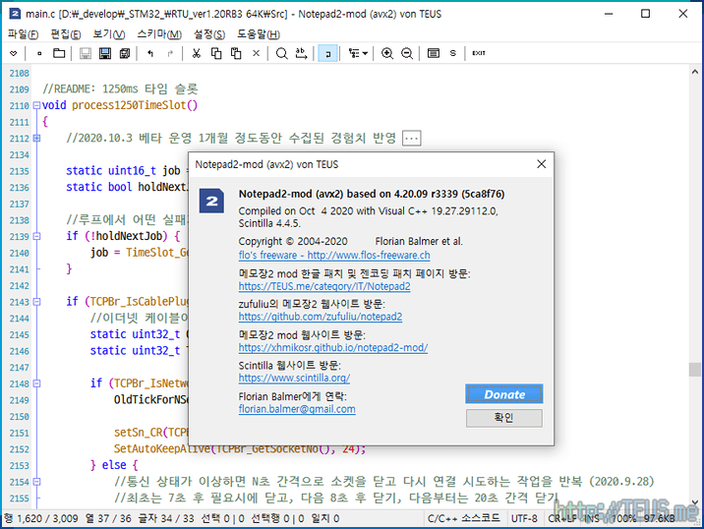This screenshot has height=529, width=704.
Task: Click the UTF-8 encoding in status bar
Action: [524, 518]
